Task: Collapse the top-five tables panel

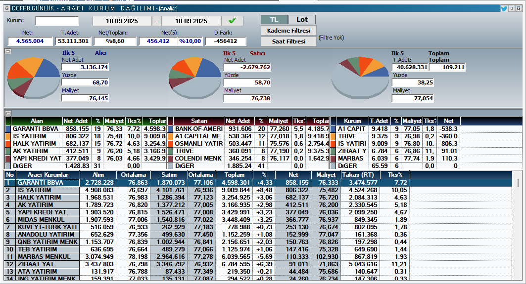Action: point(8,113)
